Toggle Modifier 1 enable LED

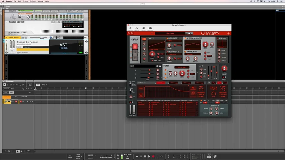pyautogui.click(x=167, y=38)
